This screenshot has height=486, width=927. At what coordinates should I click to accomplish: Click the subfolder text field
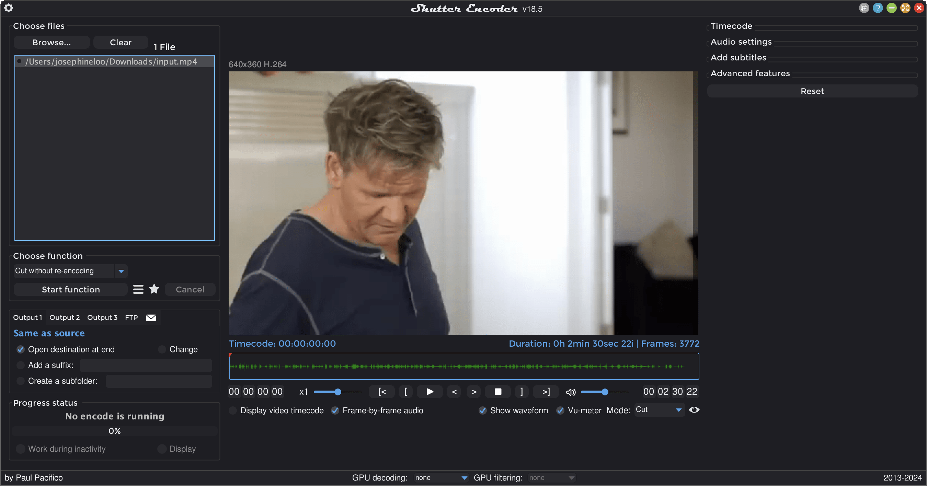(x=159, y=381)
